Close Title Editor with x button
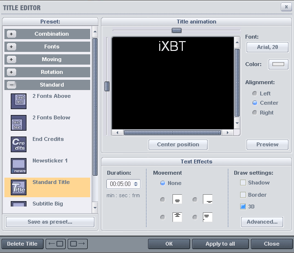 pyautogui.click(x=286, y=7)
